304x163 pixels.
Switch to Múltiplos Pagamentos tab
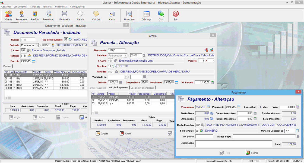coord(118,88)
